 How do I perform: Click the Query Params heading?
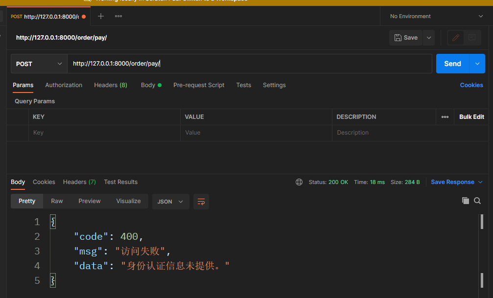coord(35,101)
